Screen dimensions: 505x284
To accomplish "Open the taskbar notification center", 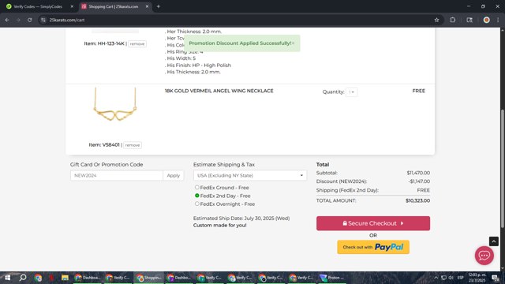I will pyautogui.click(x=496, y=278).
